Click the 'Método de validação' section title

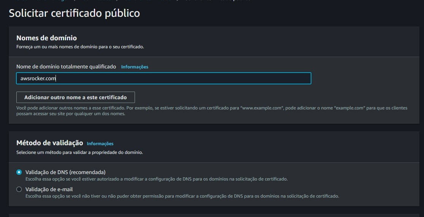click(x=49, y=143)
